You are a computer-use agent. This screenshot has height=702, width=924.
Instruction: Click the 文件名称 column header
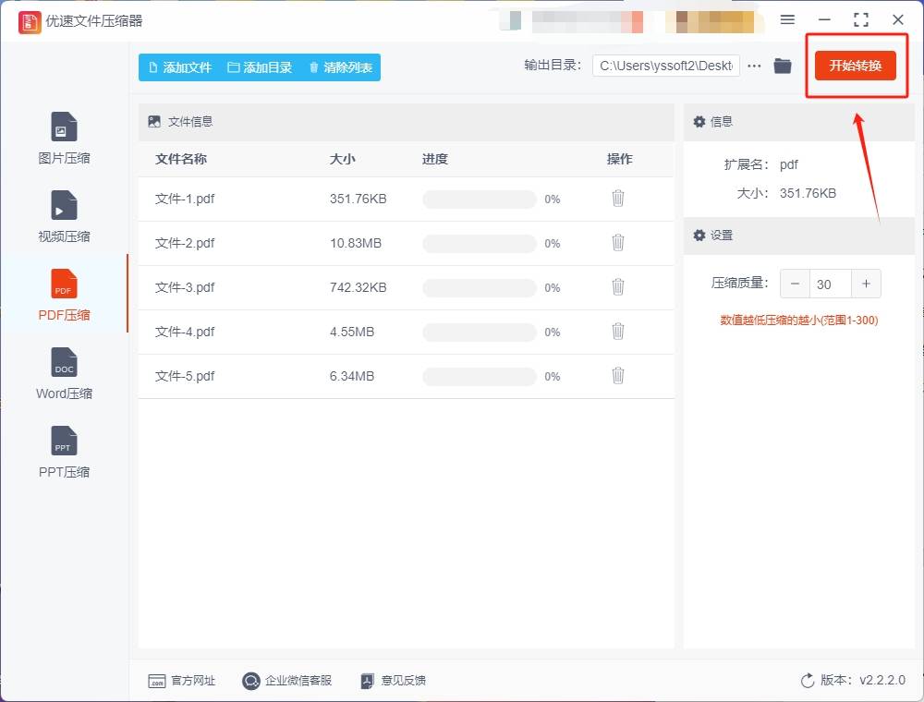(181, 159)
